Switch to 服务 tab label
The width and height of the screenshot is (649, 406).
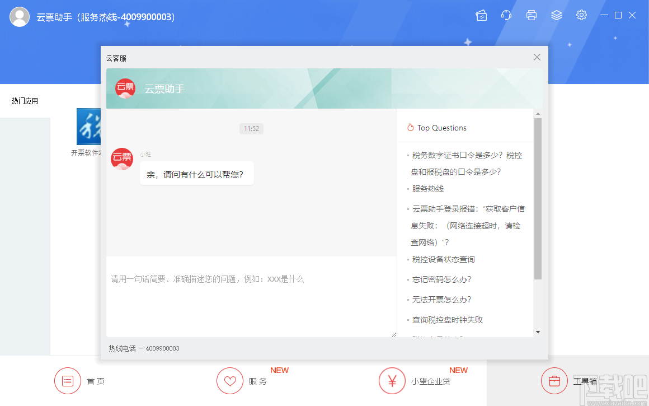click(257, 381)
